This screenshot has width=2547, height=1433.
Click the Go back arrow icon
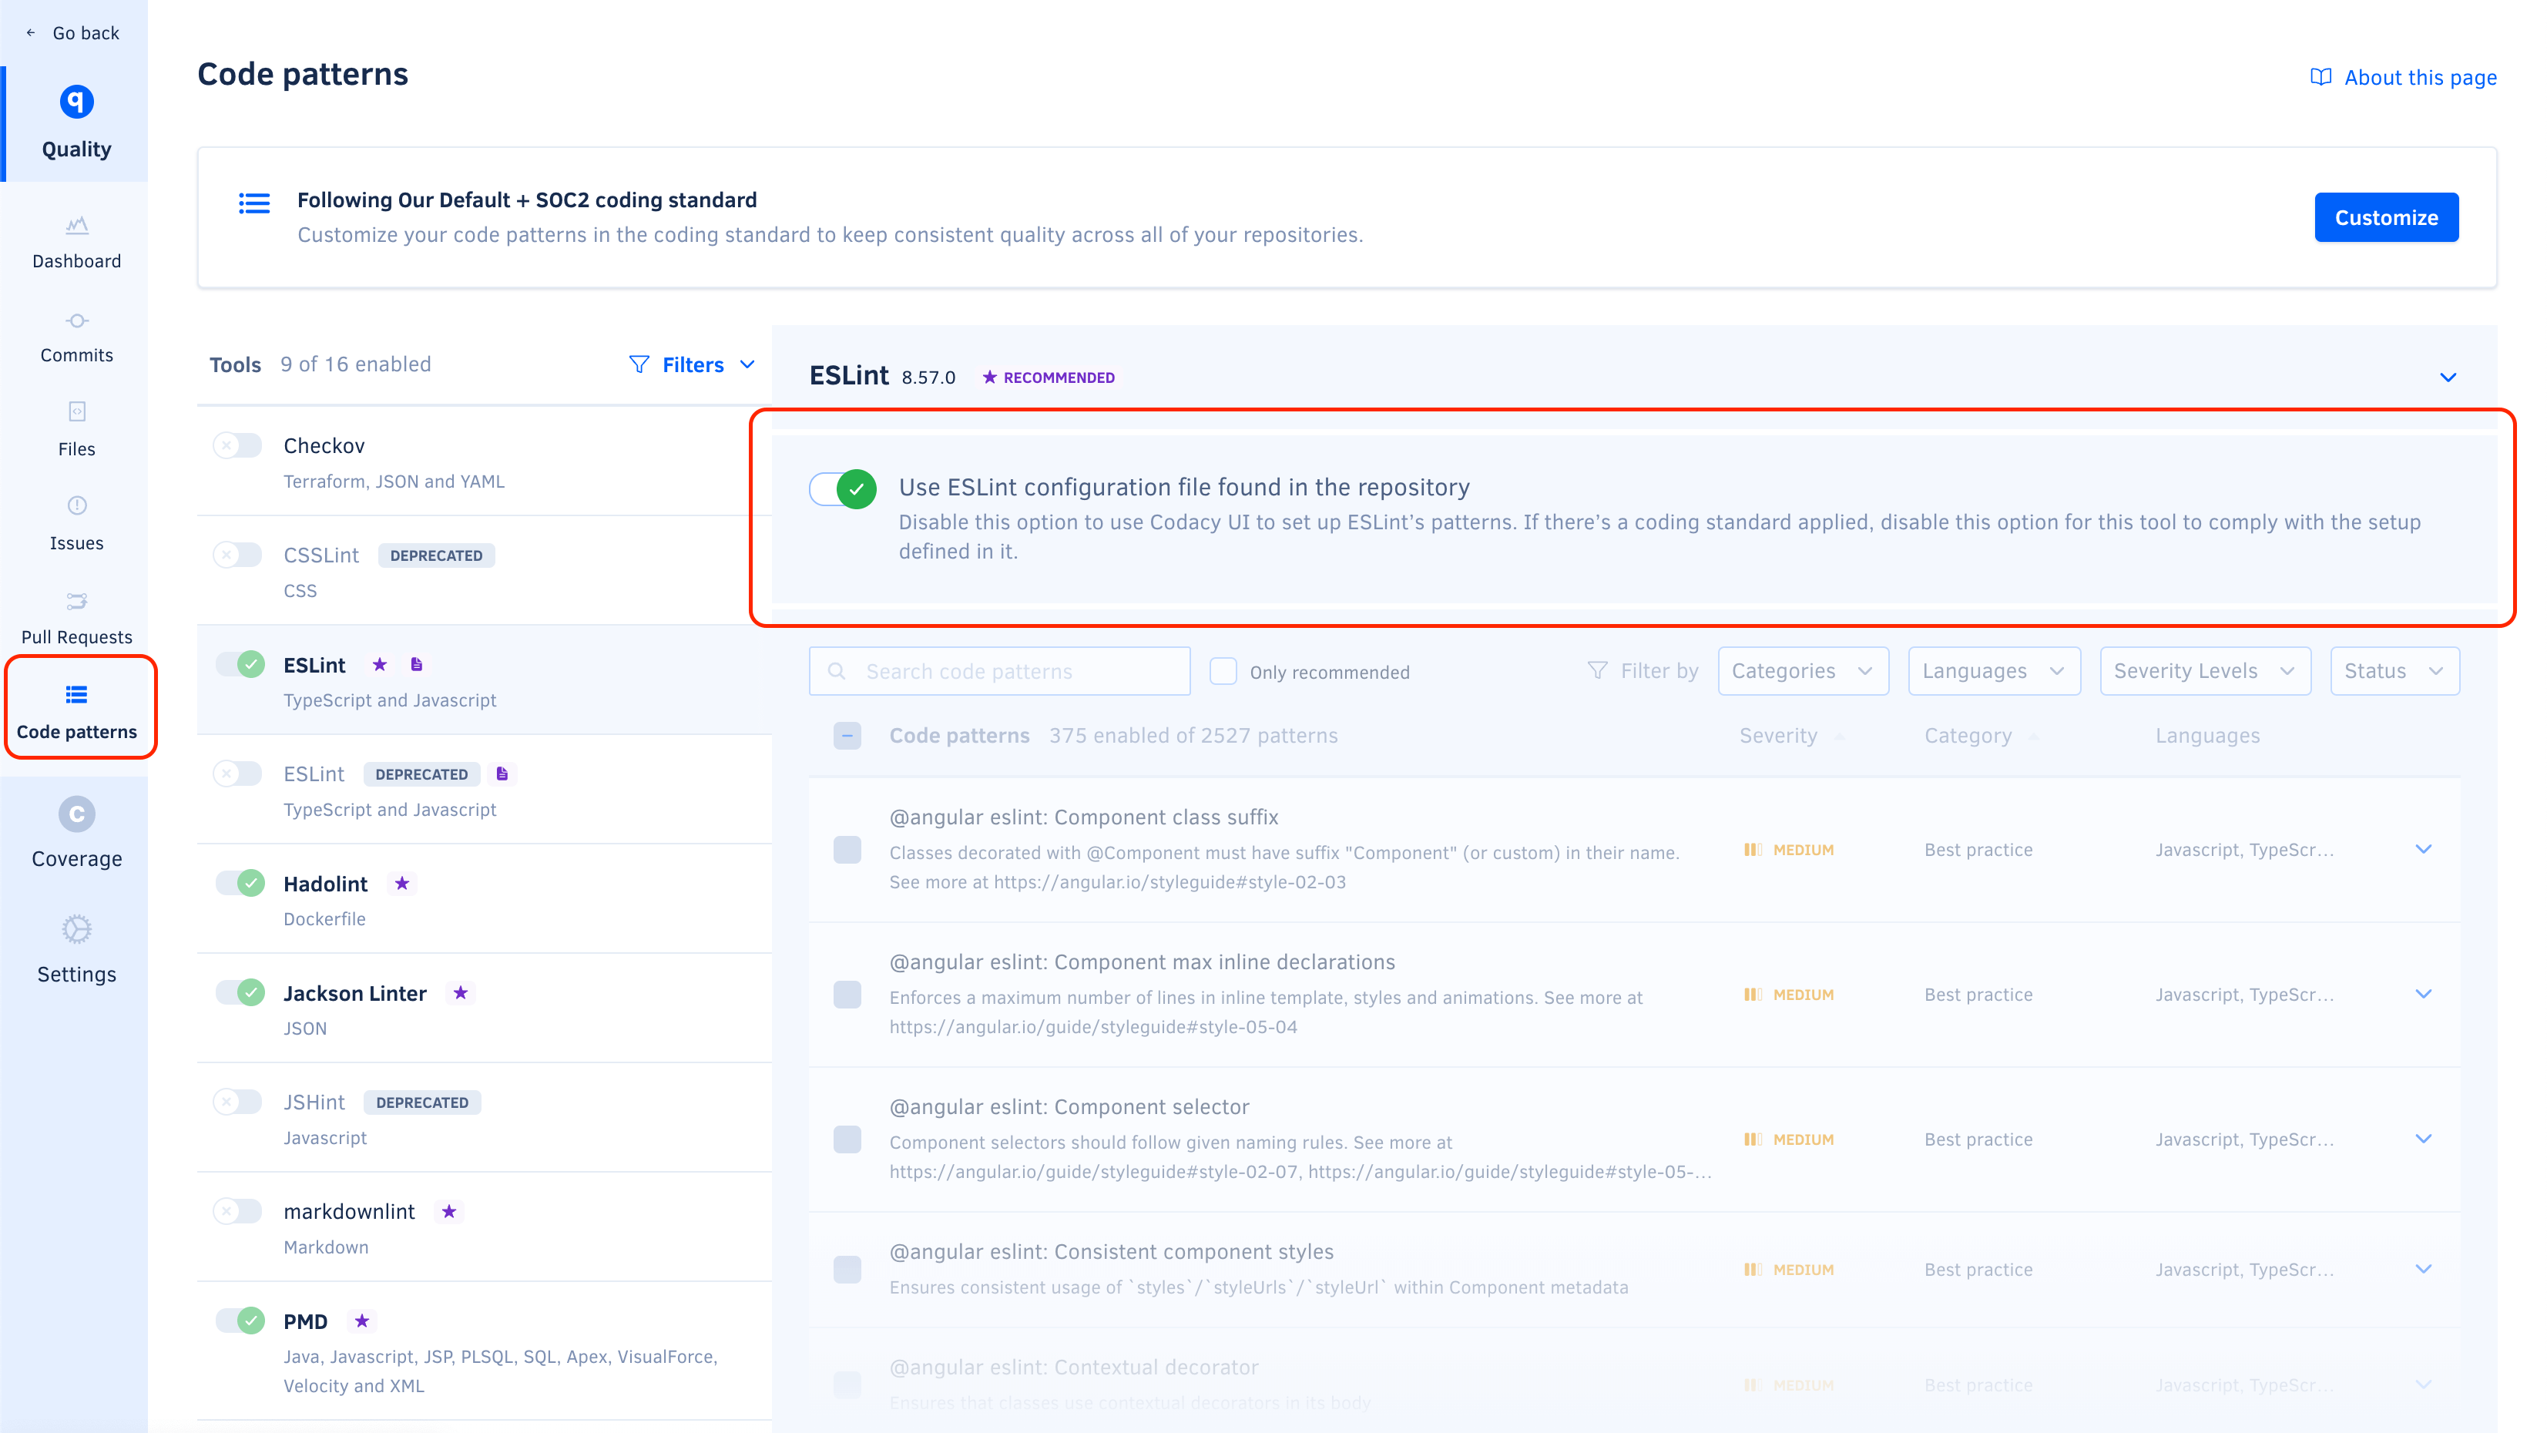pos(31,32)
